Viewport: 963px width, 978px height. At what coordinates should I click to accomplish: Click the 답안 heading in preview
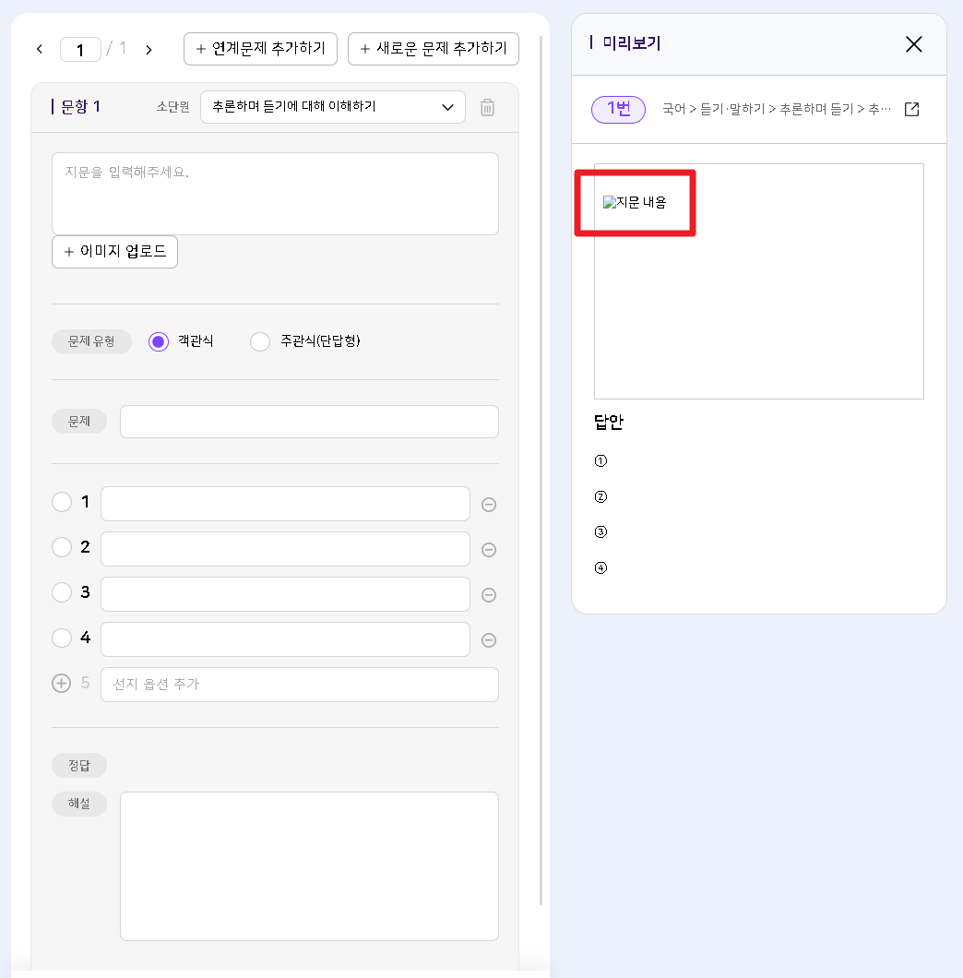tap(609, 423)
